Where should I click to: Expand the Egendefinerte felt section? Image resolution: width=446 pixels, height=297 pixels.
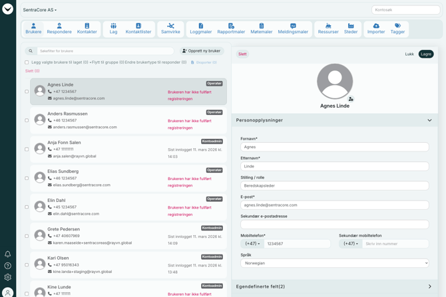point(429,286)
